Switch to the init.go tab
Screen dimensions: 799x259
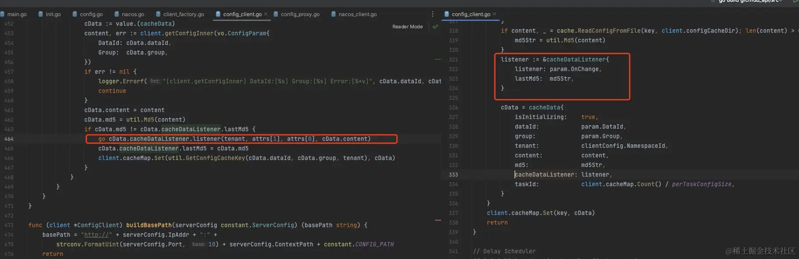pyautogui.click(x=49, y=14)
